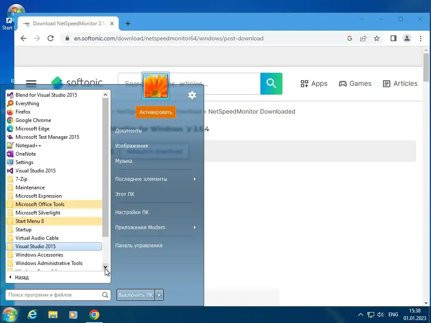Screen dimensions: 431x323
Task: Open the softonic hamburger menu
Action: click(31, 84)
